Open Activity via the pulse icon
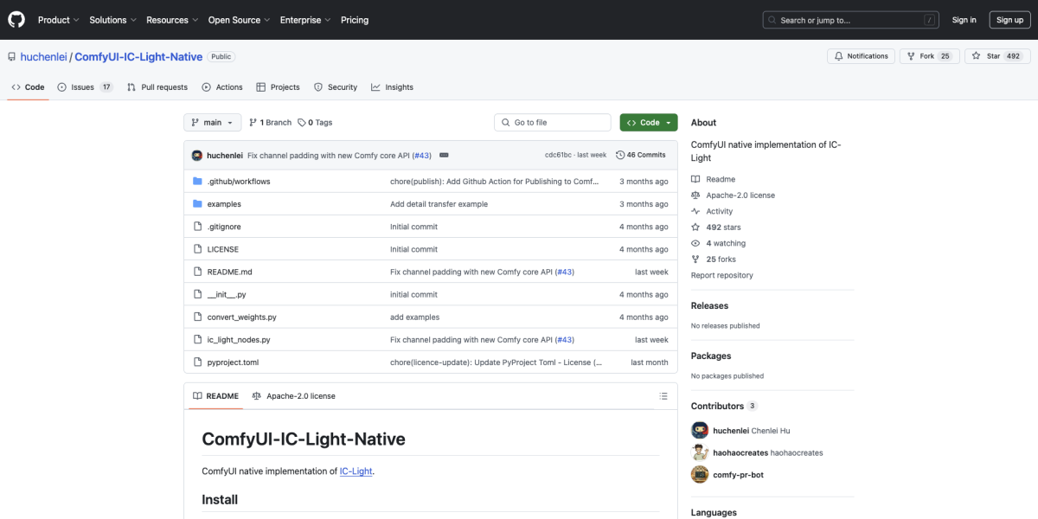Viewport: 1038px width, 519px height. pyautogui.click(x=695, y=210)
